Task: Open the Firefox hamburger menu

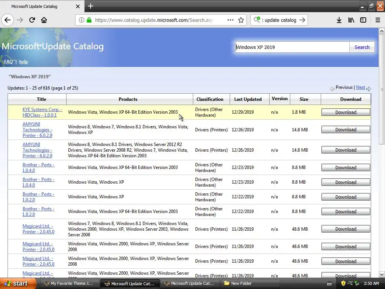Action: tap(378, 20)
